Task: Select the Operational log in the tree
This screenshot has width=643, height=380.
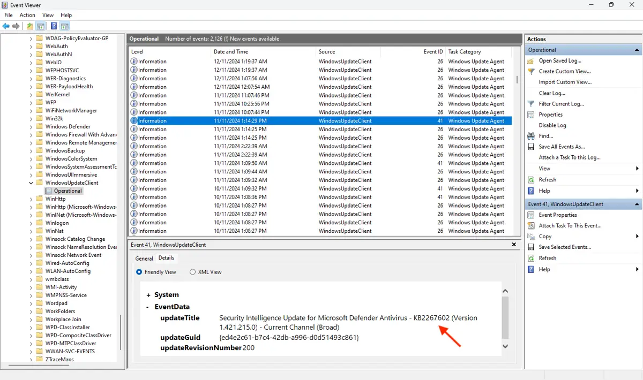Action: click(68, 191)
